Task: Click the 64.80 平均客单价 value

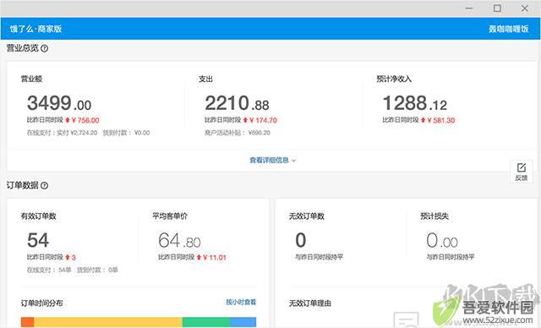Action: click(179, 240)
